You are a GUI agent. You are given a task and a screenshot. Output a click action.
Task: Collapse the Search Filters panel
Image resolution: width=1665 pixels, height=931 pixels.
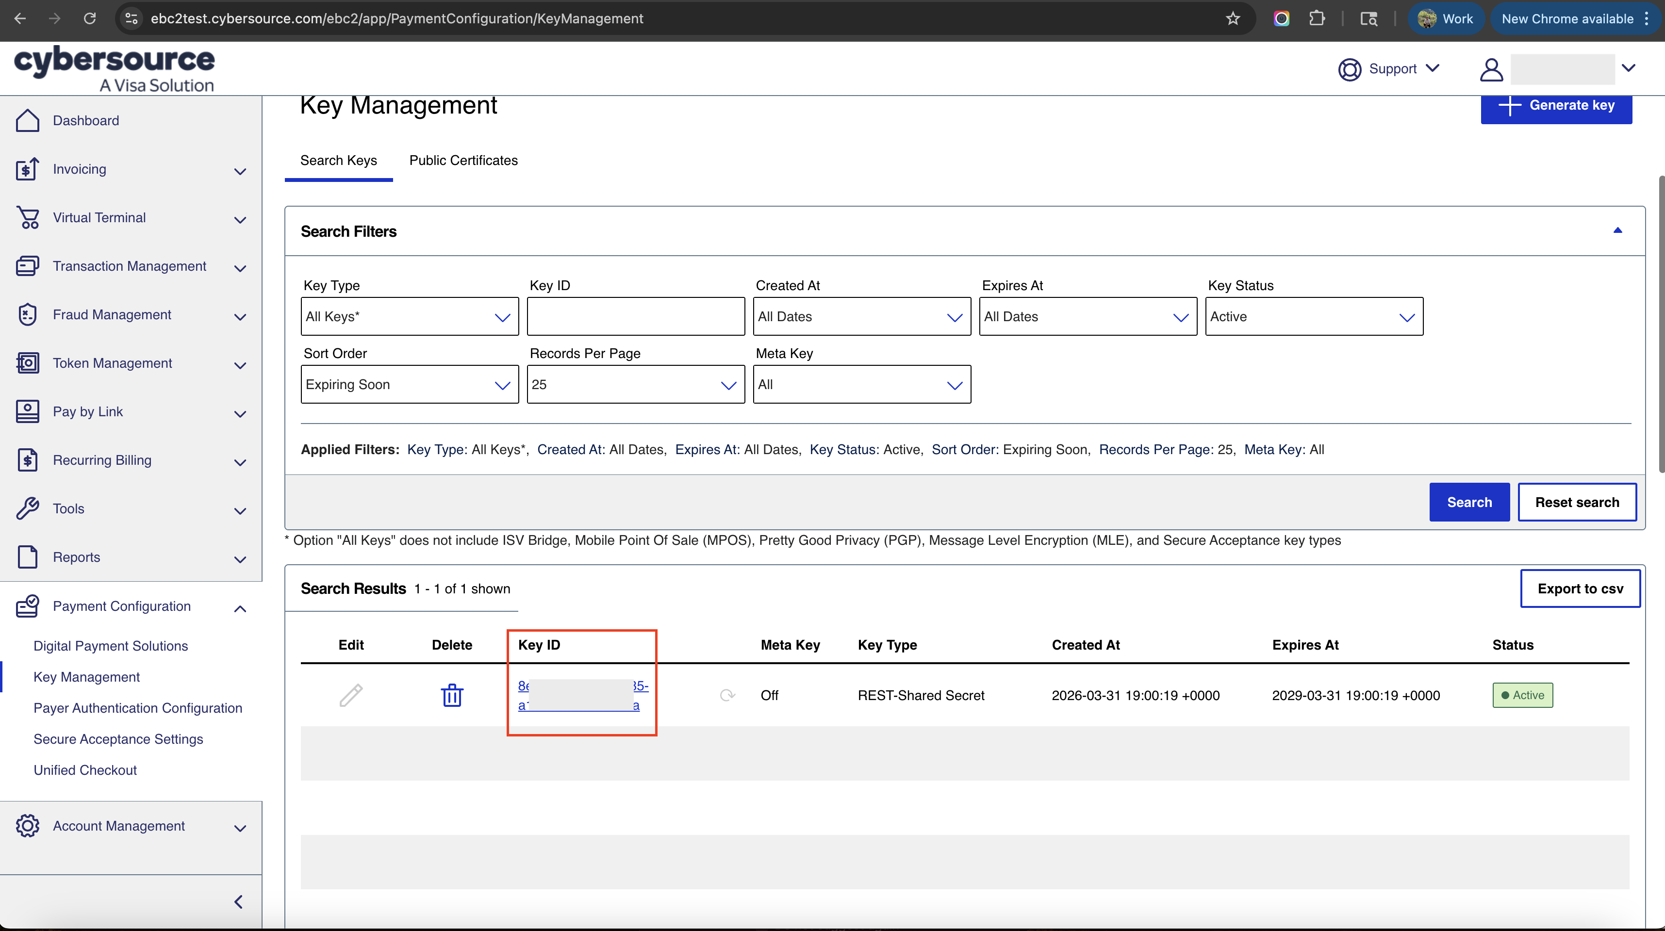[1617, 230]
